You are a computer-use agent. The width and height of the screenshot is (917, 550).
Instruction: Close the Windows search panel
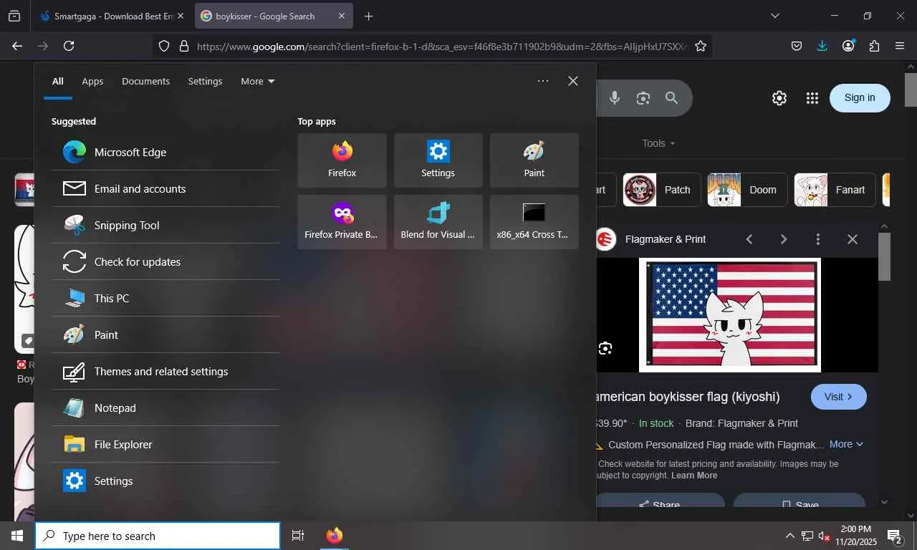pyautogui.click(x=573, y=81)
